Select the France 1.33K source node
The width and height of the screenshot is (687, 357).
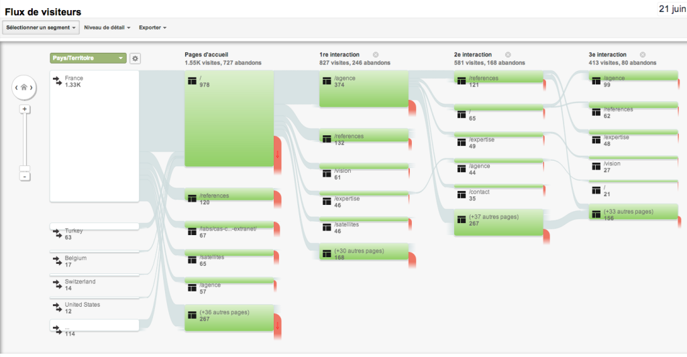coord(95,136)
